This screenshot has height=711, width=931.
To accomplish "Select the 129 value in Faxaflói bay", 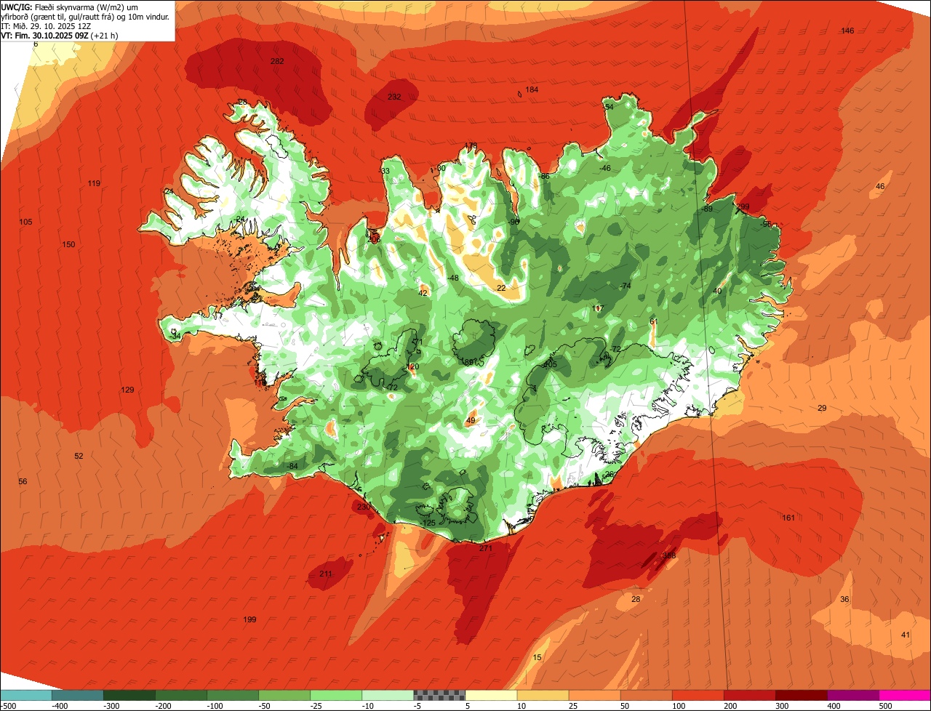I will pos(127,390).
